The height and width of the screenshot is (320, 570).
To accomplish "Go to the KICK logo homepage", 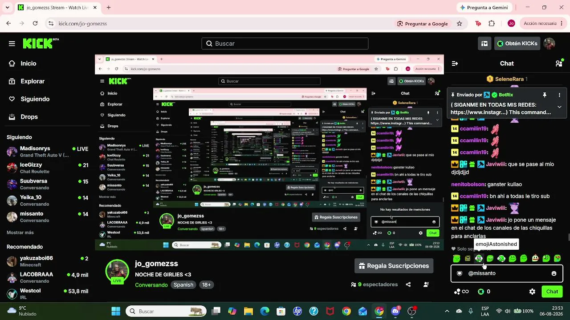I will [41, 43].
